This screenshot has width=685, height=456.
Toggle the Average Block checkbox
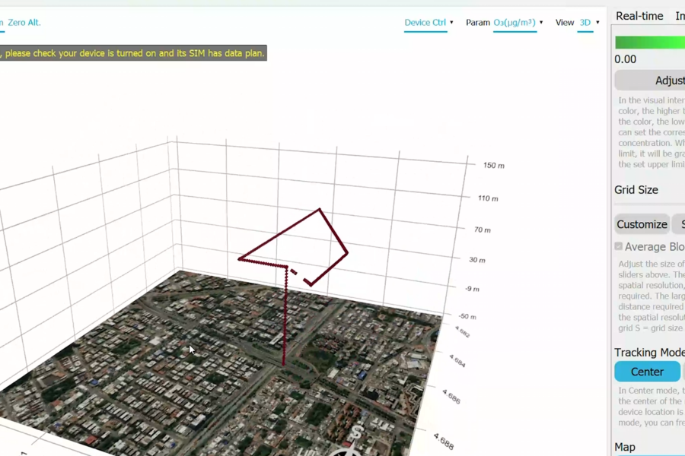tap(619, 246)
